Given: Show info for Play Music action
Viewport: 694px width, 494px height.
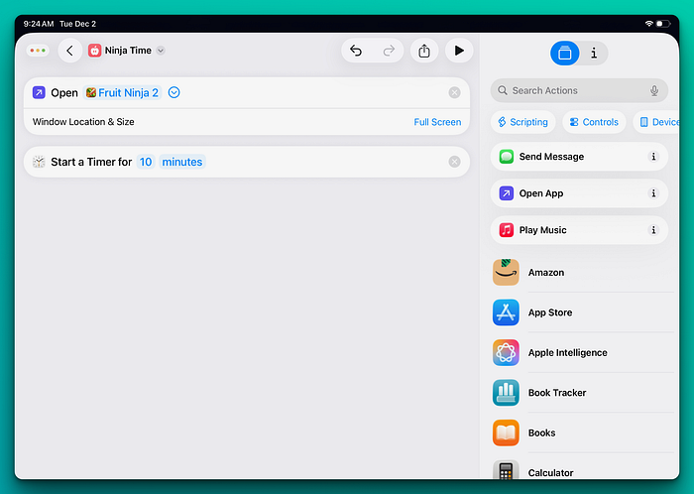Looking at the screenshot, I should pyautogui.click(x=653, y=230).
